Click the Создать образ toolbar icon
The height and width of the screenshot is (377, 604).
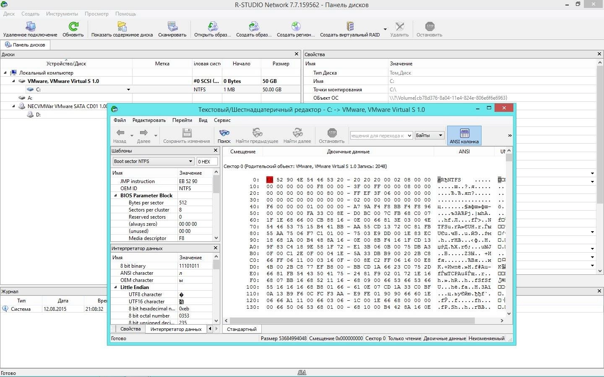pos(254,26)
